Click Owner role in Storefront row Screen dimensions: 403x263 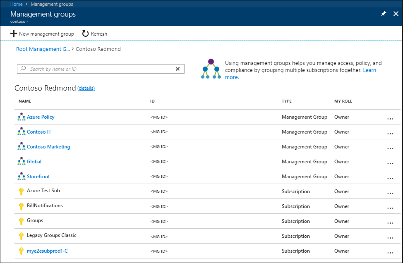tap(342, 177)
